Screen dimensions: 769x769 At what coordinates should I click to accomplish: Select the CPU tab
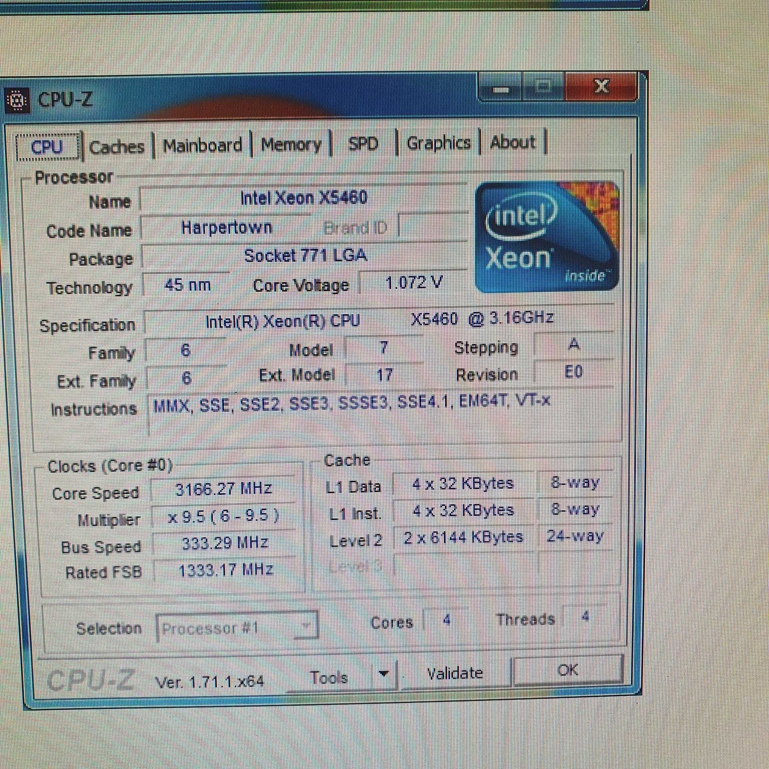(x=47, y=147)
